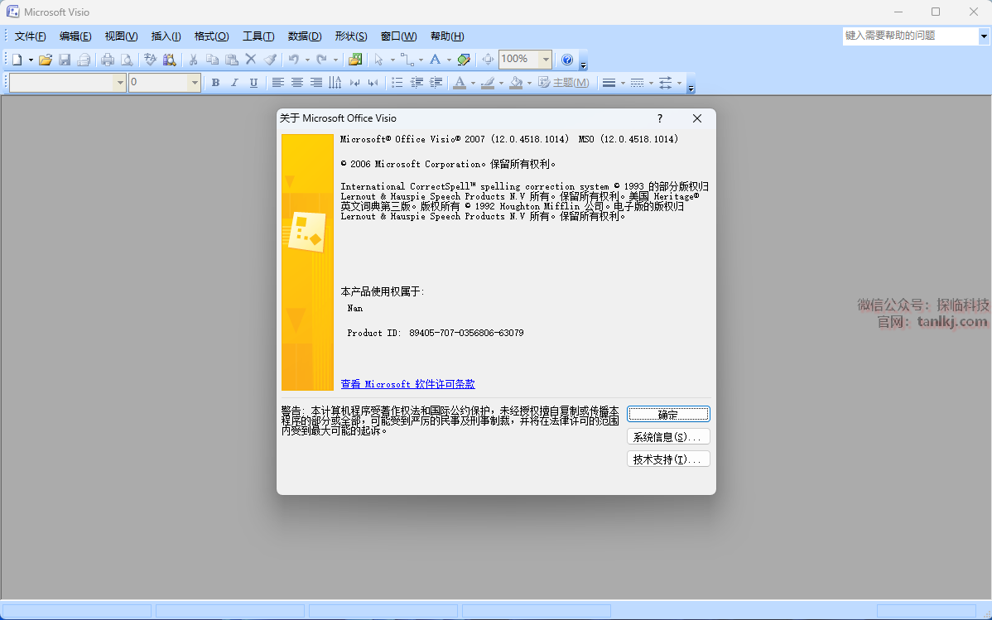Open the 查看 Microsoft 软件许可条款 link
992x620 pixels.
(x=407, y=384)
